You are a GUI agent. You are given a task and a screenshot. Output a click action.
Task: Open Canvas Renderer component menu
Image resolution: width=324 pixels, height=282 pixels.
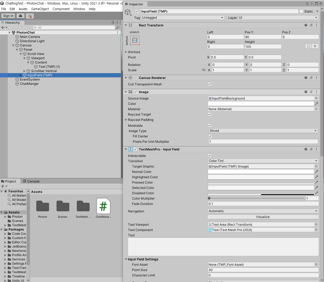click(x=317, y=78)
